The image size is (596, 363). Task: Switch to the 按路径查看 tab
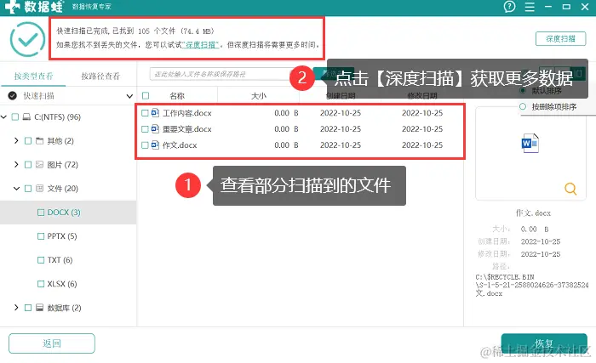100,76
